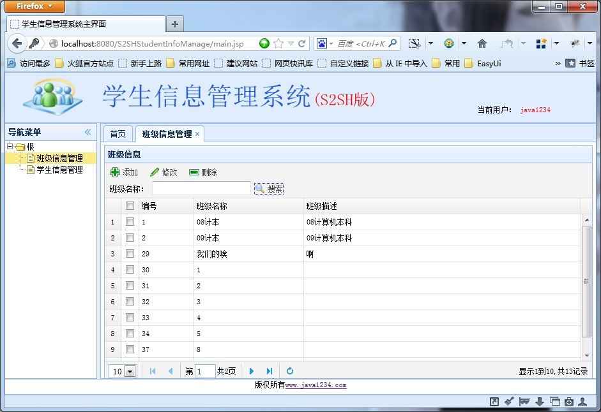601x412 pixels.
Task: Open a new browser tab with plus
Action: 175,24
